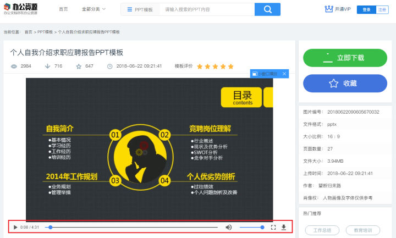This screenshot has width=396, height=238.
Task: Click the video progress seek bar
Action: point(131,227)
